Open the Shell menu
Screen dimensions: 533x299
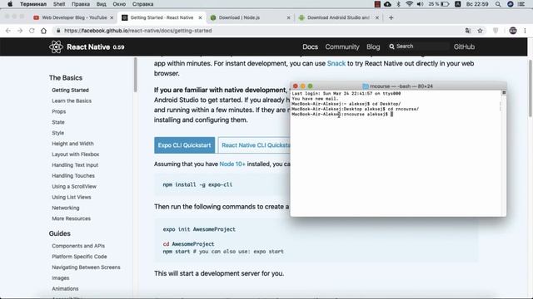pyautogui.click(x=59, y=4)
